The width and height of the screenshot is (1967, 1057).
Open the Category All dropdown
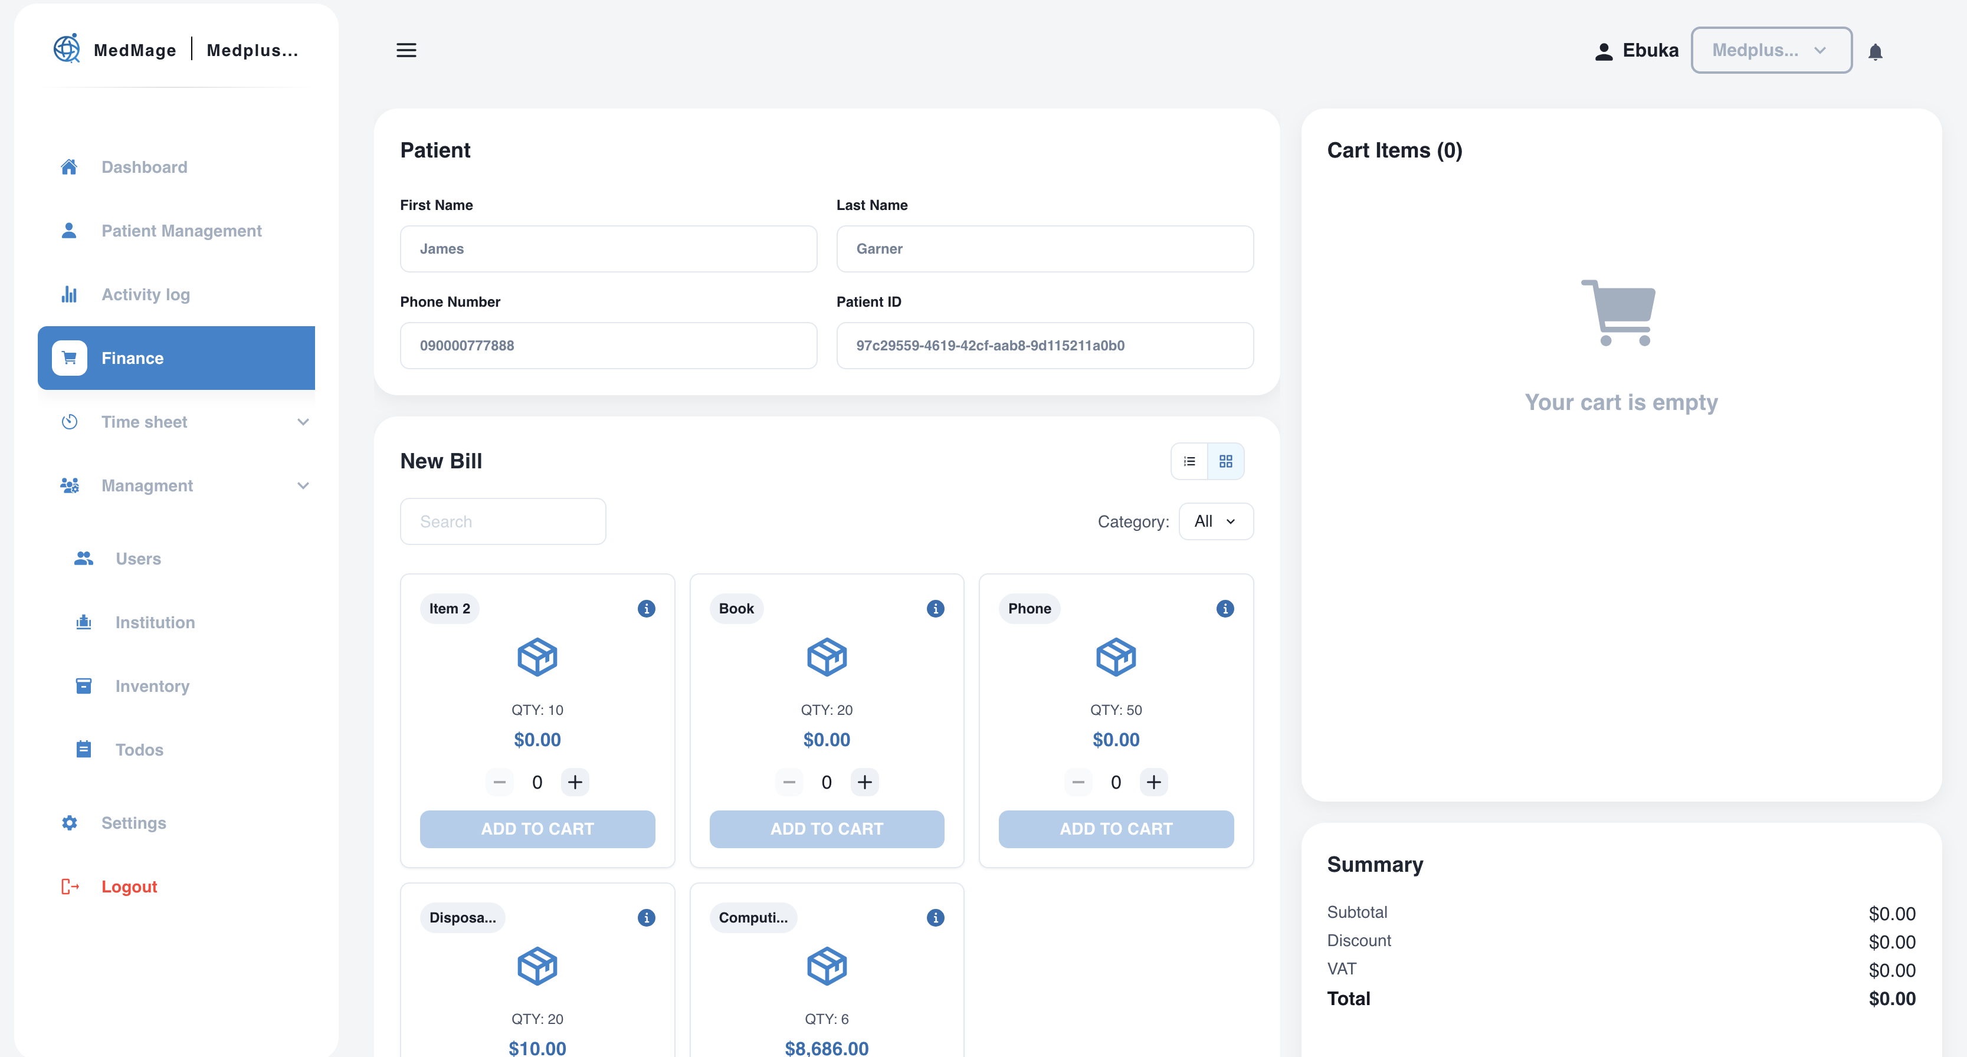(1215, 521)
